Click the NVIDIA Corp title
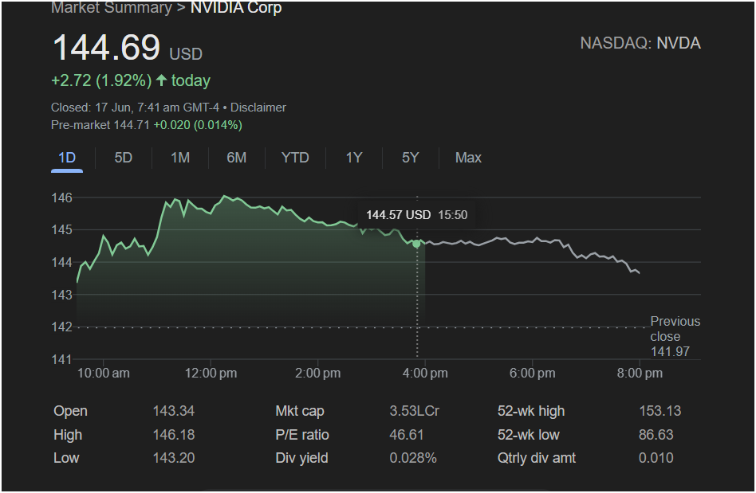The width and height of the screenshot is (756, 493). tap(236, 8)
